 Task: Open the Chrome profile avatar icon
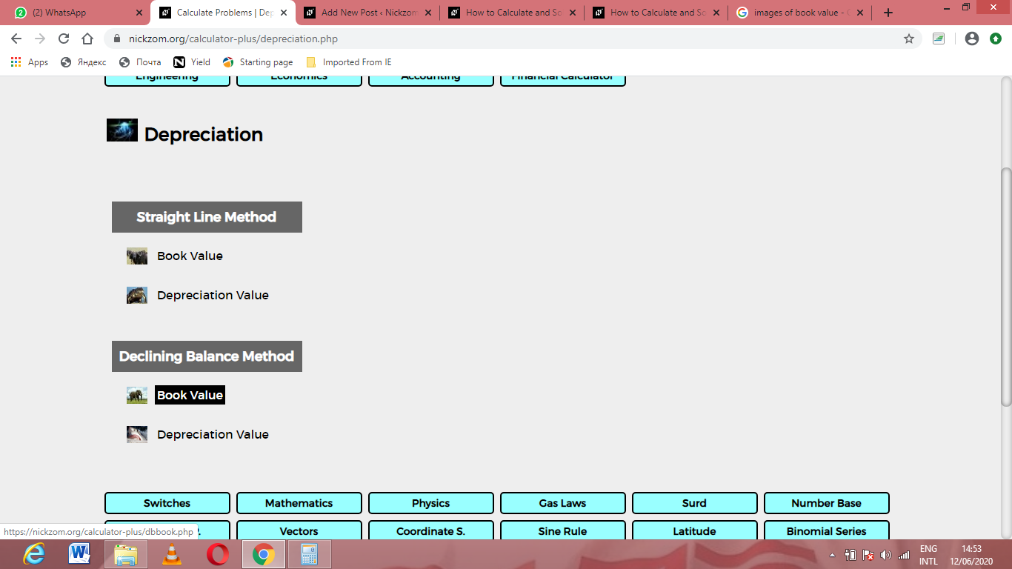point(972,39)
